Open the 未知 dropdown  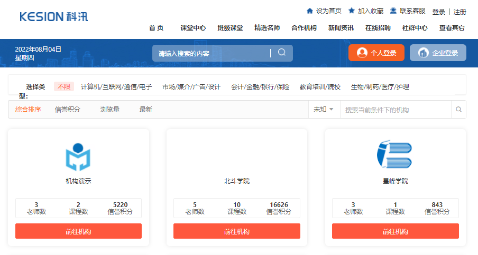(x=324, y=109)
